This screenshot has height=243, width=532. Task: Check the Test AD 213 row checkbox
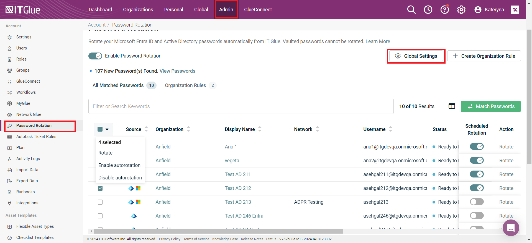pos(100,202)
